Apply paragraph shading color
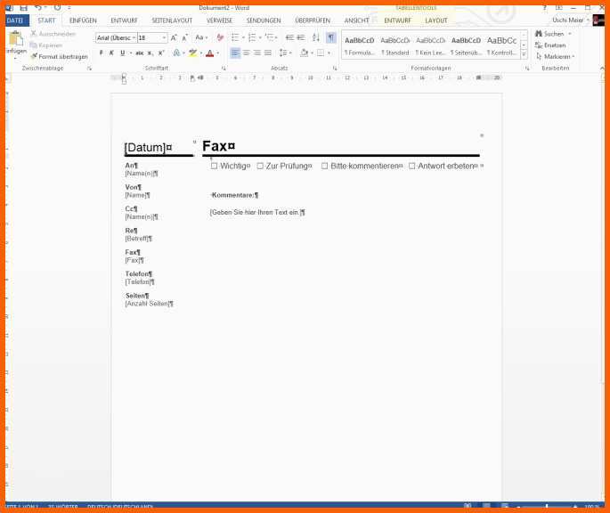The width and height of the screenshot is (610, 513). tap(305, 53)
